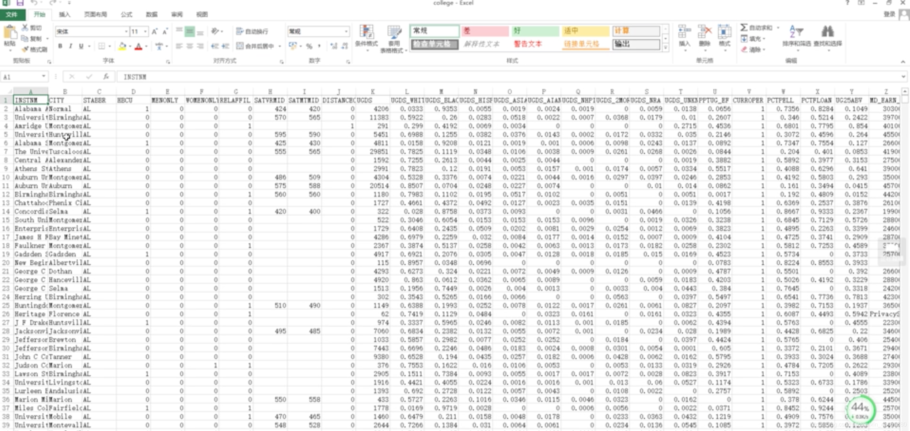This screenshot has width=910, height=431.
Task: Switch to the Review tab
Action: (x=177, y=15)
